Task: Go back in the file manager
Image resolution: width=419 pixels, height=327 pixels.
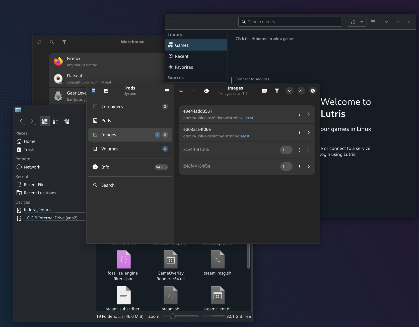Action: click(21, 121)
